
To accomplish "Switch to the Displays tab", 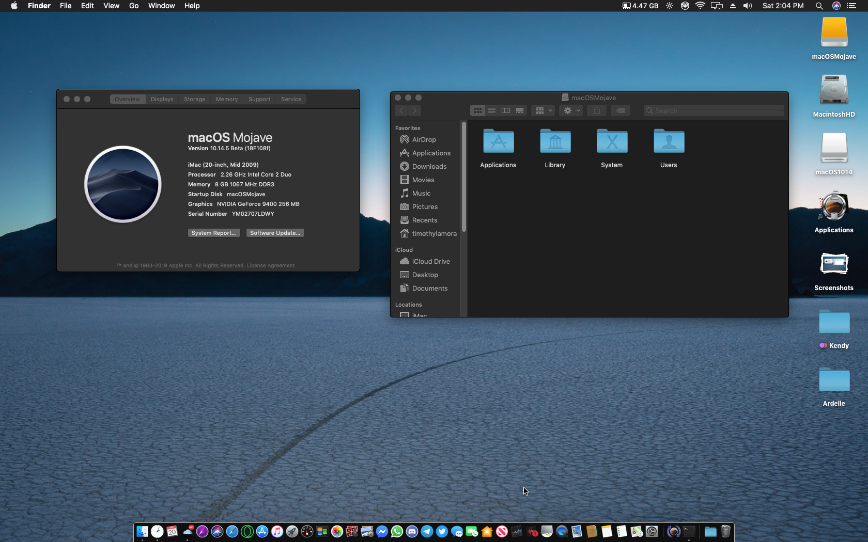I will tap(162, 99).
